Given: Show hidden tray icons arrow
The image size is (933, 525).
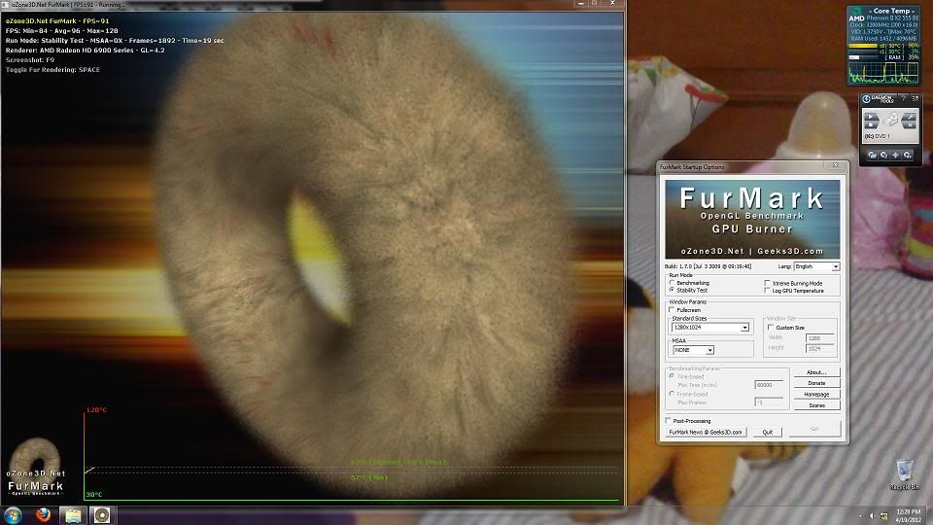Looking at the screenshot, I should pyautogui.click(x=860, y=515).
